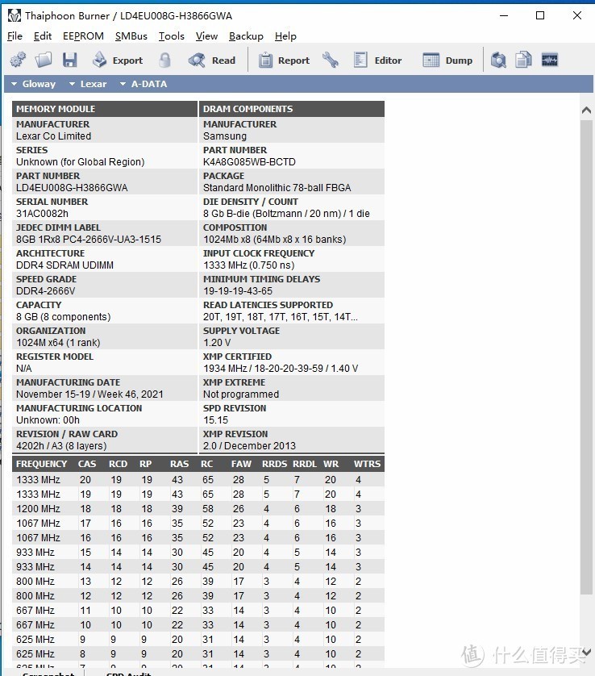Open the Dump view from the toolbar
The image size is (595, 676).
(447, 61)
